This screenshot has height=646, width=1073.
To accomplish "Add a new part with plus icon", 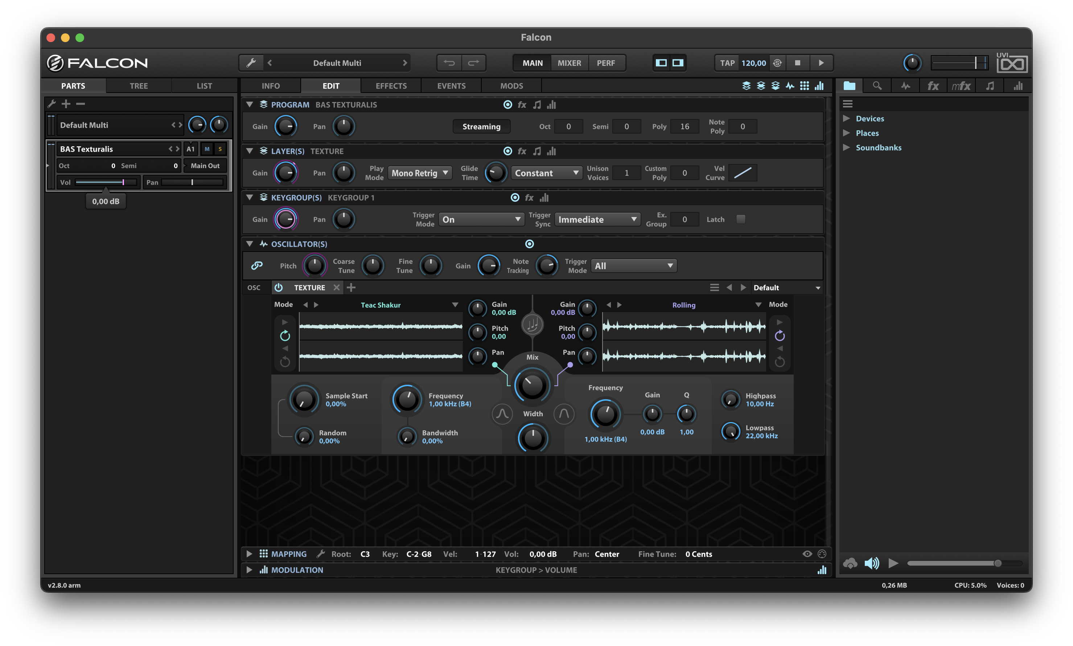I will pyautogui.click(x=66, y=103).
